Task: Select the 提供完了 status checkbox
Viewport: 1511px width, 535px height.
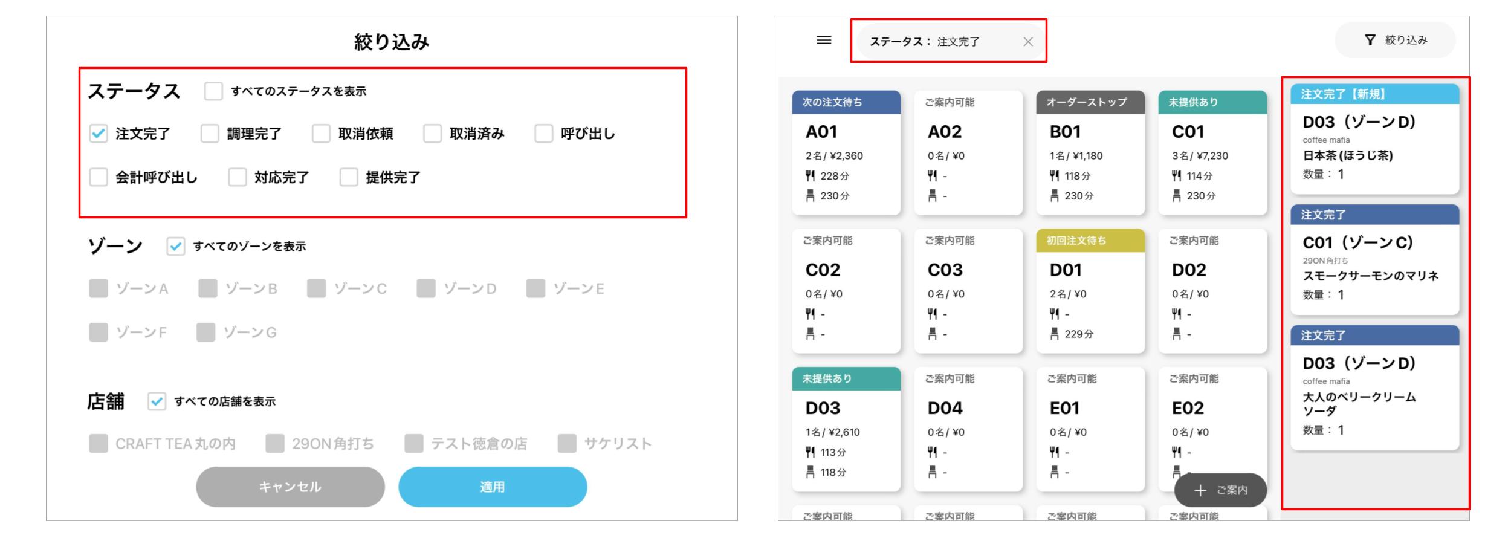Action: coord(349,178)
